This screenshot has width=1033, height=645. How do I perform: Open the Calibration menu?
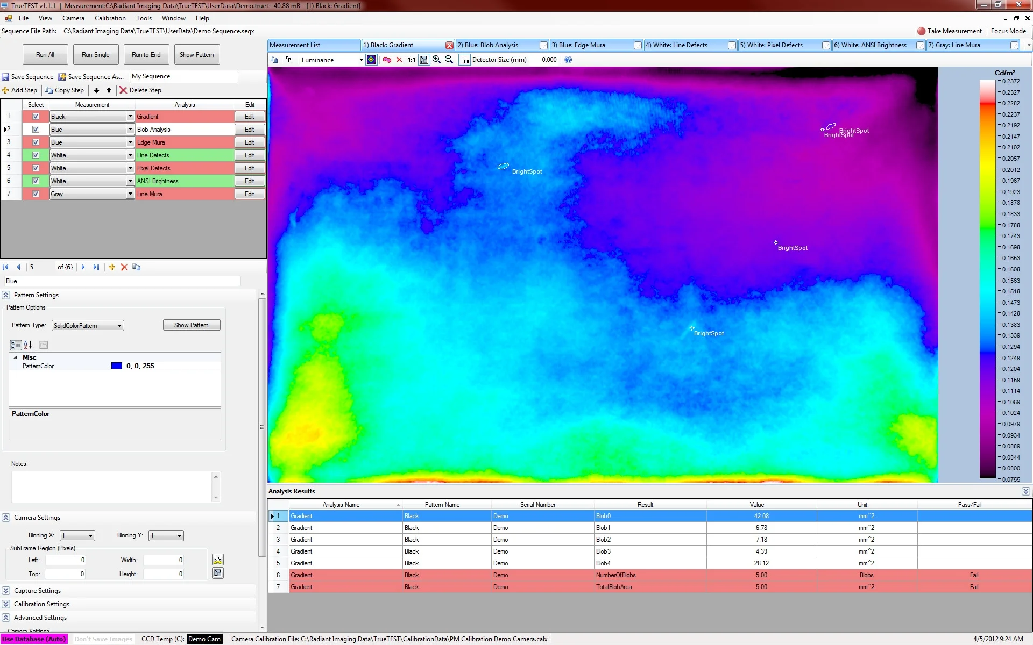pos(110,18)
